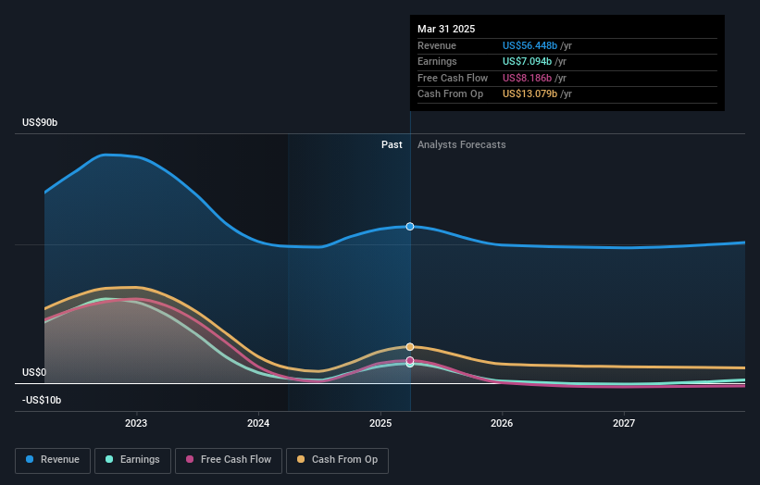
Task: Click the 2026 x-axis label
Action: pyautogui.click(x=502, y=424)
